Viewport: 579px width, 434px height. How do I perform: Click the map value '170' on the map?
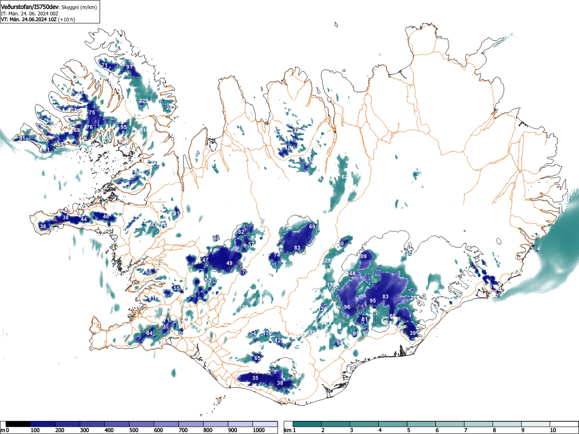[268, 333]
